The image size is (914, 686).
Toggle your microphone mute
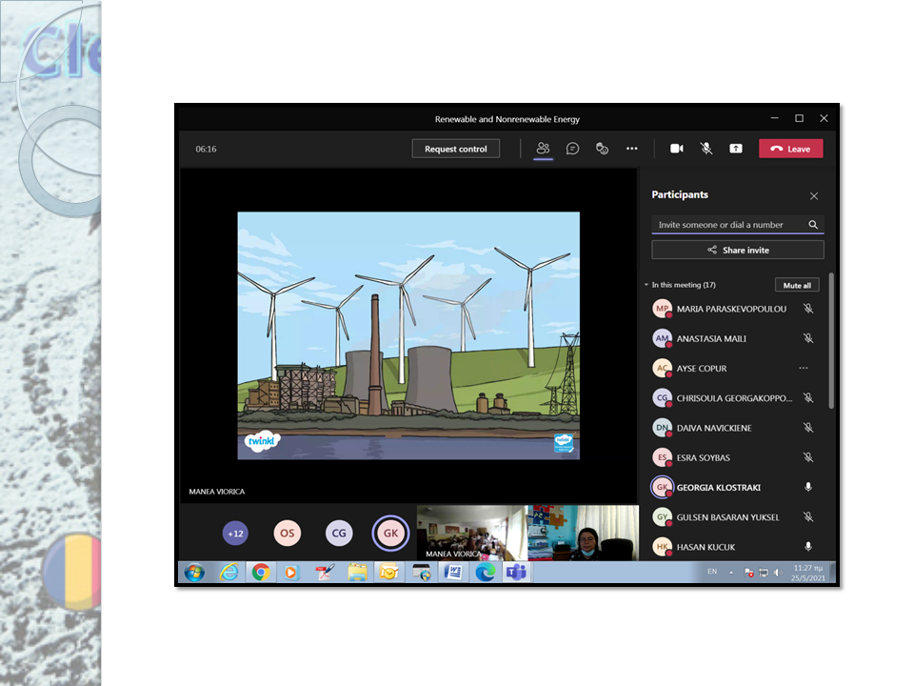coord(706,149)
